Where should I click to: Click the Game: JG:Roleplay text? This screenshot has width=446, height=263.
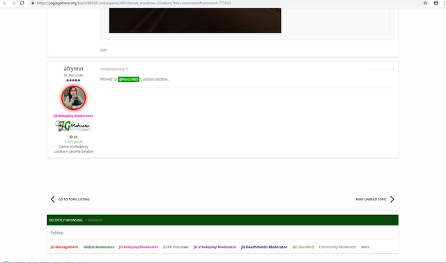click(73, 147)
